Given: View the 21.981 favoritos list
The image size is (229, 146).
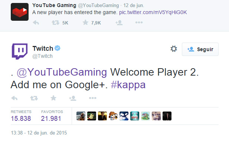Looking at the screenshot, I should [51, 119].
